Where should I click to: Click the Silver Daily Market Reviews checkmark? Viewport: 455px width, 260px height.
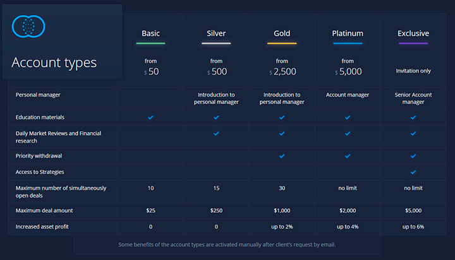(216, 134)
